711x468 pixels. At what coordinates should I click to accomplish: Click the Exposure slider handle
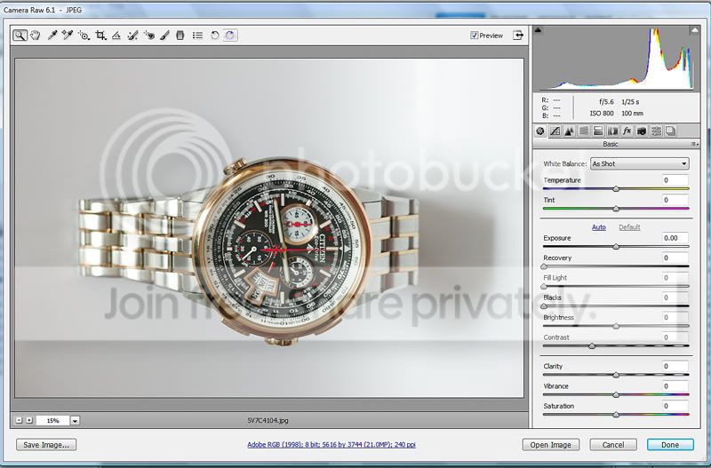[616, 246]
